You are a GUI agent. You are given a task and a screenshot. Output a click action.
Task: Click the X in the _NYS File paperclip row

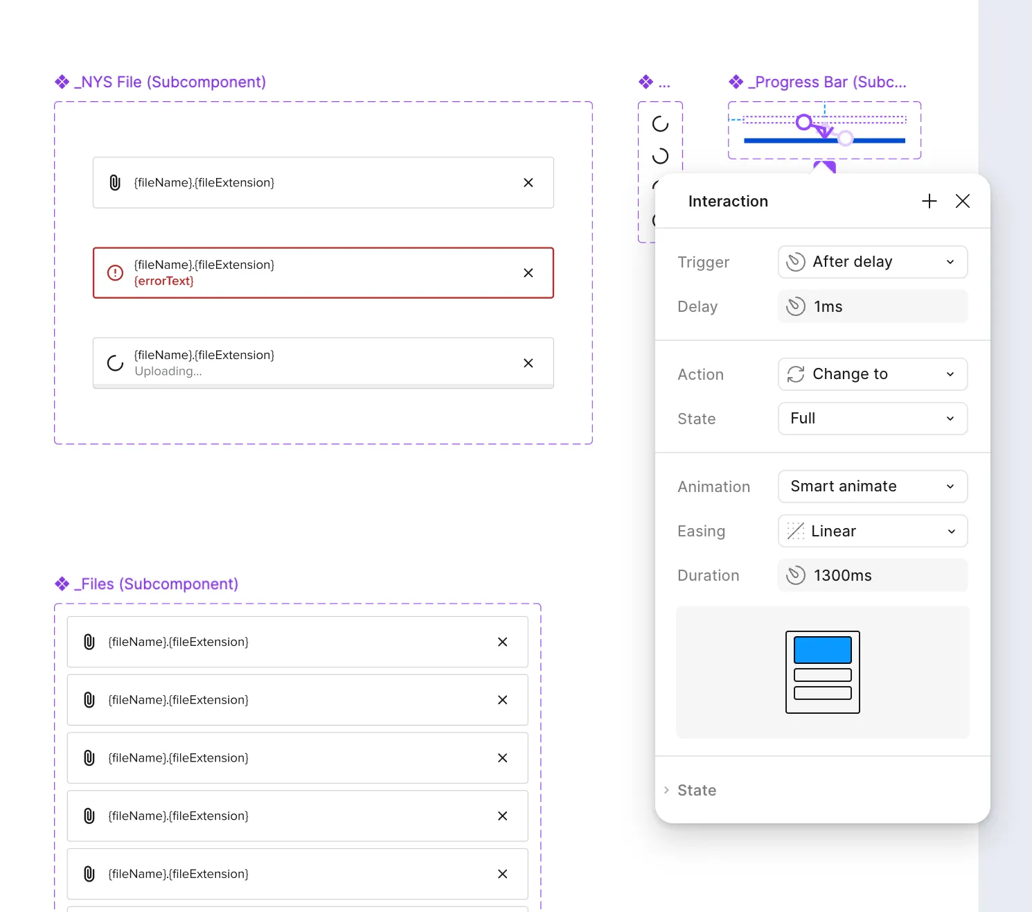tap(528, 182)
